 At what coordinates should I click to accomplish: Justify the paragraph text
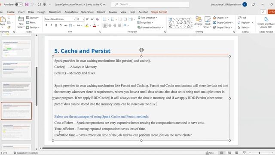(x=119, y=25)
